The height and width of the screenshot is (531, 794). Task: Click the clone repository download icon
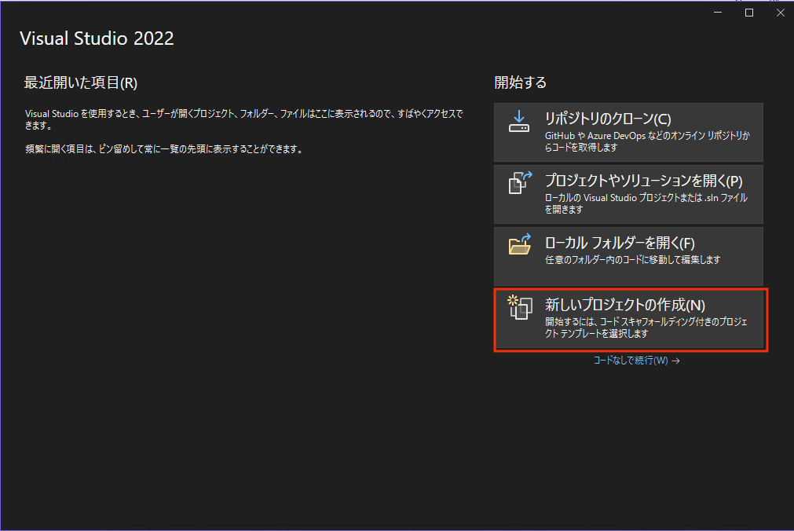[519, 120]
